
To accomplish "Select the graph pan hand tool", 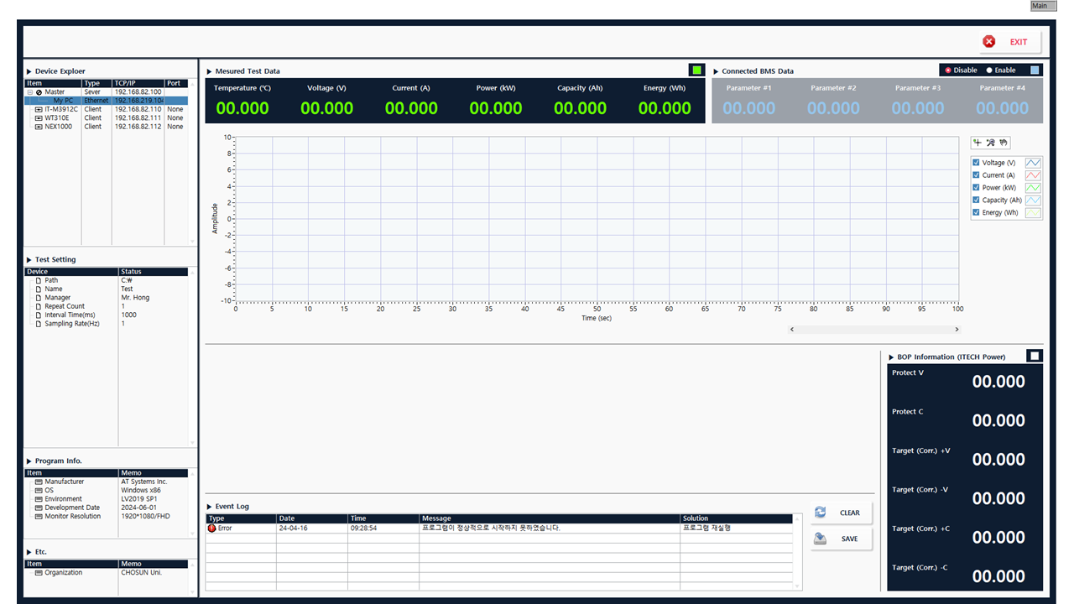I will [1004, 142].
